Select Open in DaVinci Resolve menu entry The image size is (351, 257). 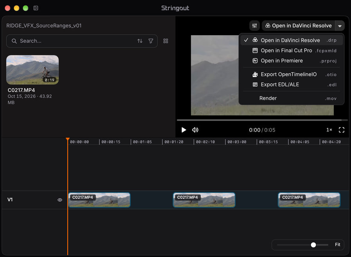(x=292, y=40)
